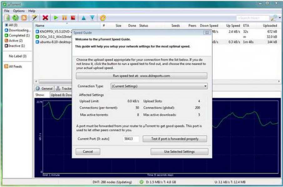Sort by the ETA column header

coord(246,26)
